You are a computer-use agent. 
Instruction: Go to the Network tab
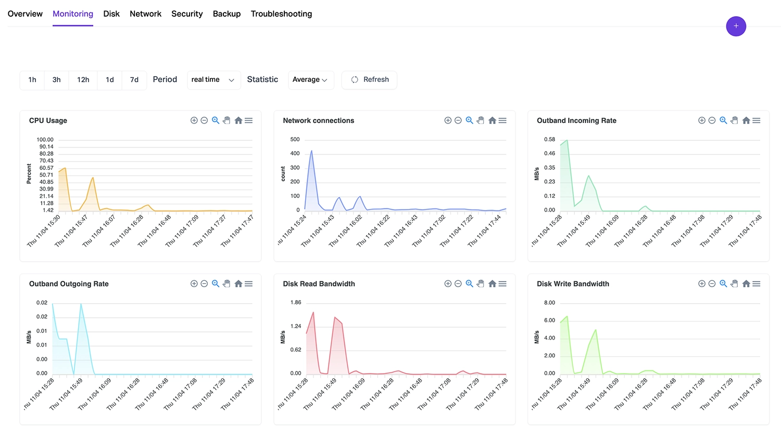(x=145, y=14)
